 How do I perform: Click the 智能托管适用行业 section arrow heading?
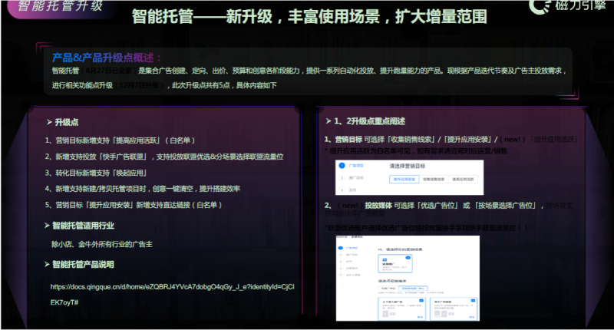click(79, 226)
